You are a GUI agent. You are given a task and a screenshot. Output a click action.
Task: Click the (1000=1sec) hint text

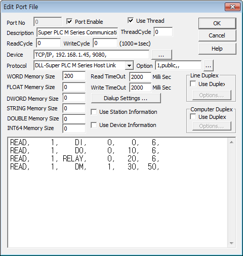[135, 44]
